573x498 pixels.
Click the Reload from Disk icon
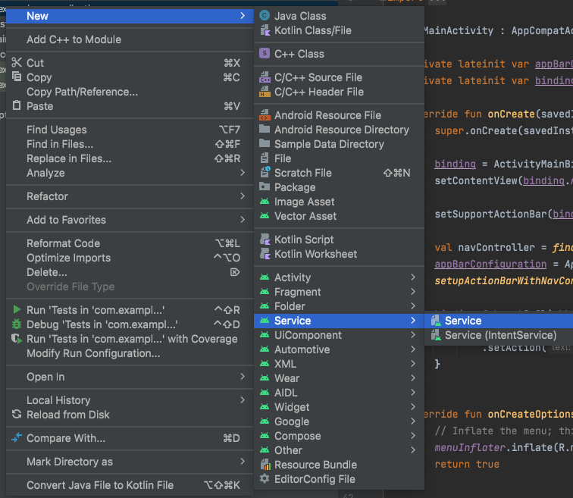[17, 415]
